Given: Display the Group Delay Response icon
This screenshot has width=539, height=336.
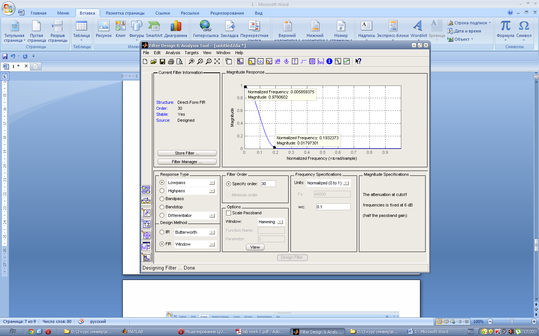Looking at the screenshot, I should (x=277, y=61).
